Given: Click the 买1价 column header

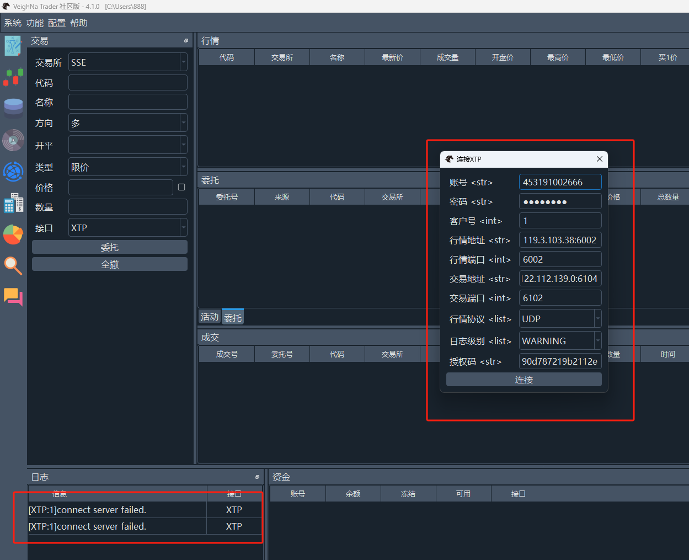Looking at the screenshot, I should pos(665,57).
